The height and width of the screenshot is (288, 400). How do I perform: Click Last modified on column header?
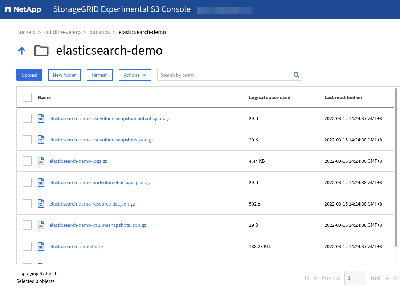point(343,97)
